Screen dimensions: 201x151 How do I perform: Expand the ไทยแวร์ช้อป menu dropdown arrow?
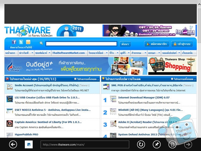coord(107,53)
